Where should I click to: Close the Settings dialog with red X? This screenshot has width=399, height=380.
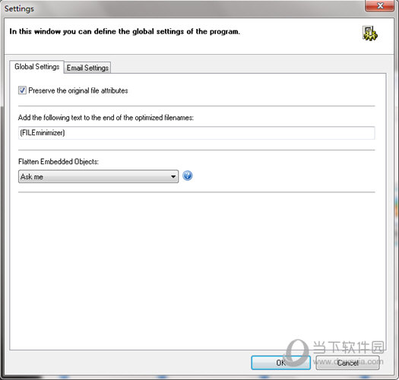(x=380, y=5)
